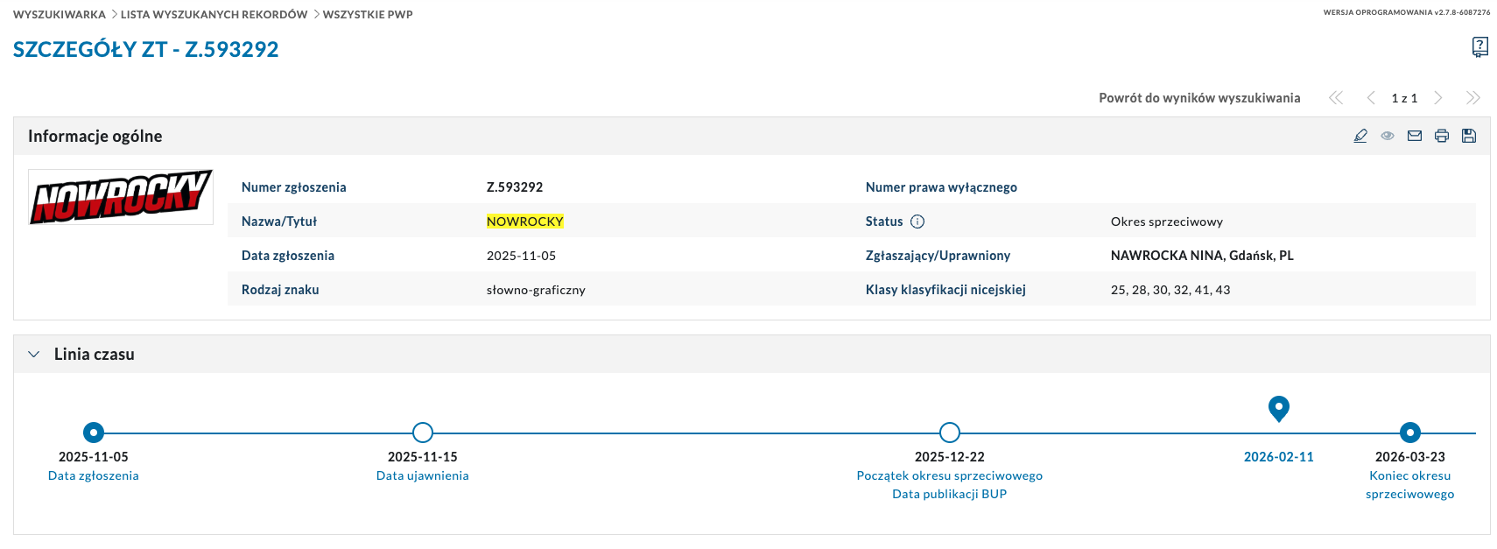Click the 2026-02-11 current date pin marker
Viewport: 1497px width, 549px height.
[x=1279, y=408]
